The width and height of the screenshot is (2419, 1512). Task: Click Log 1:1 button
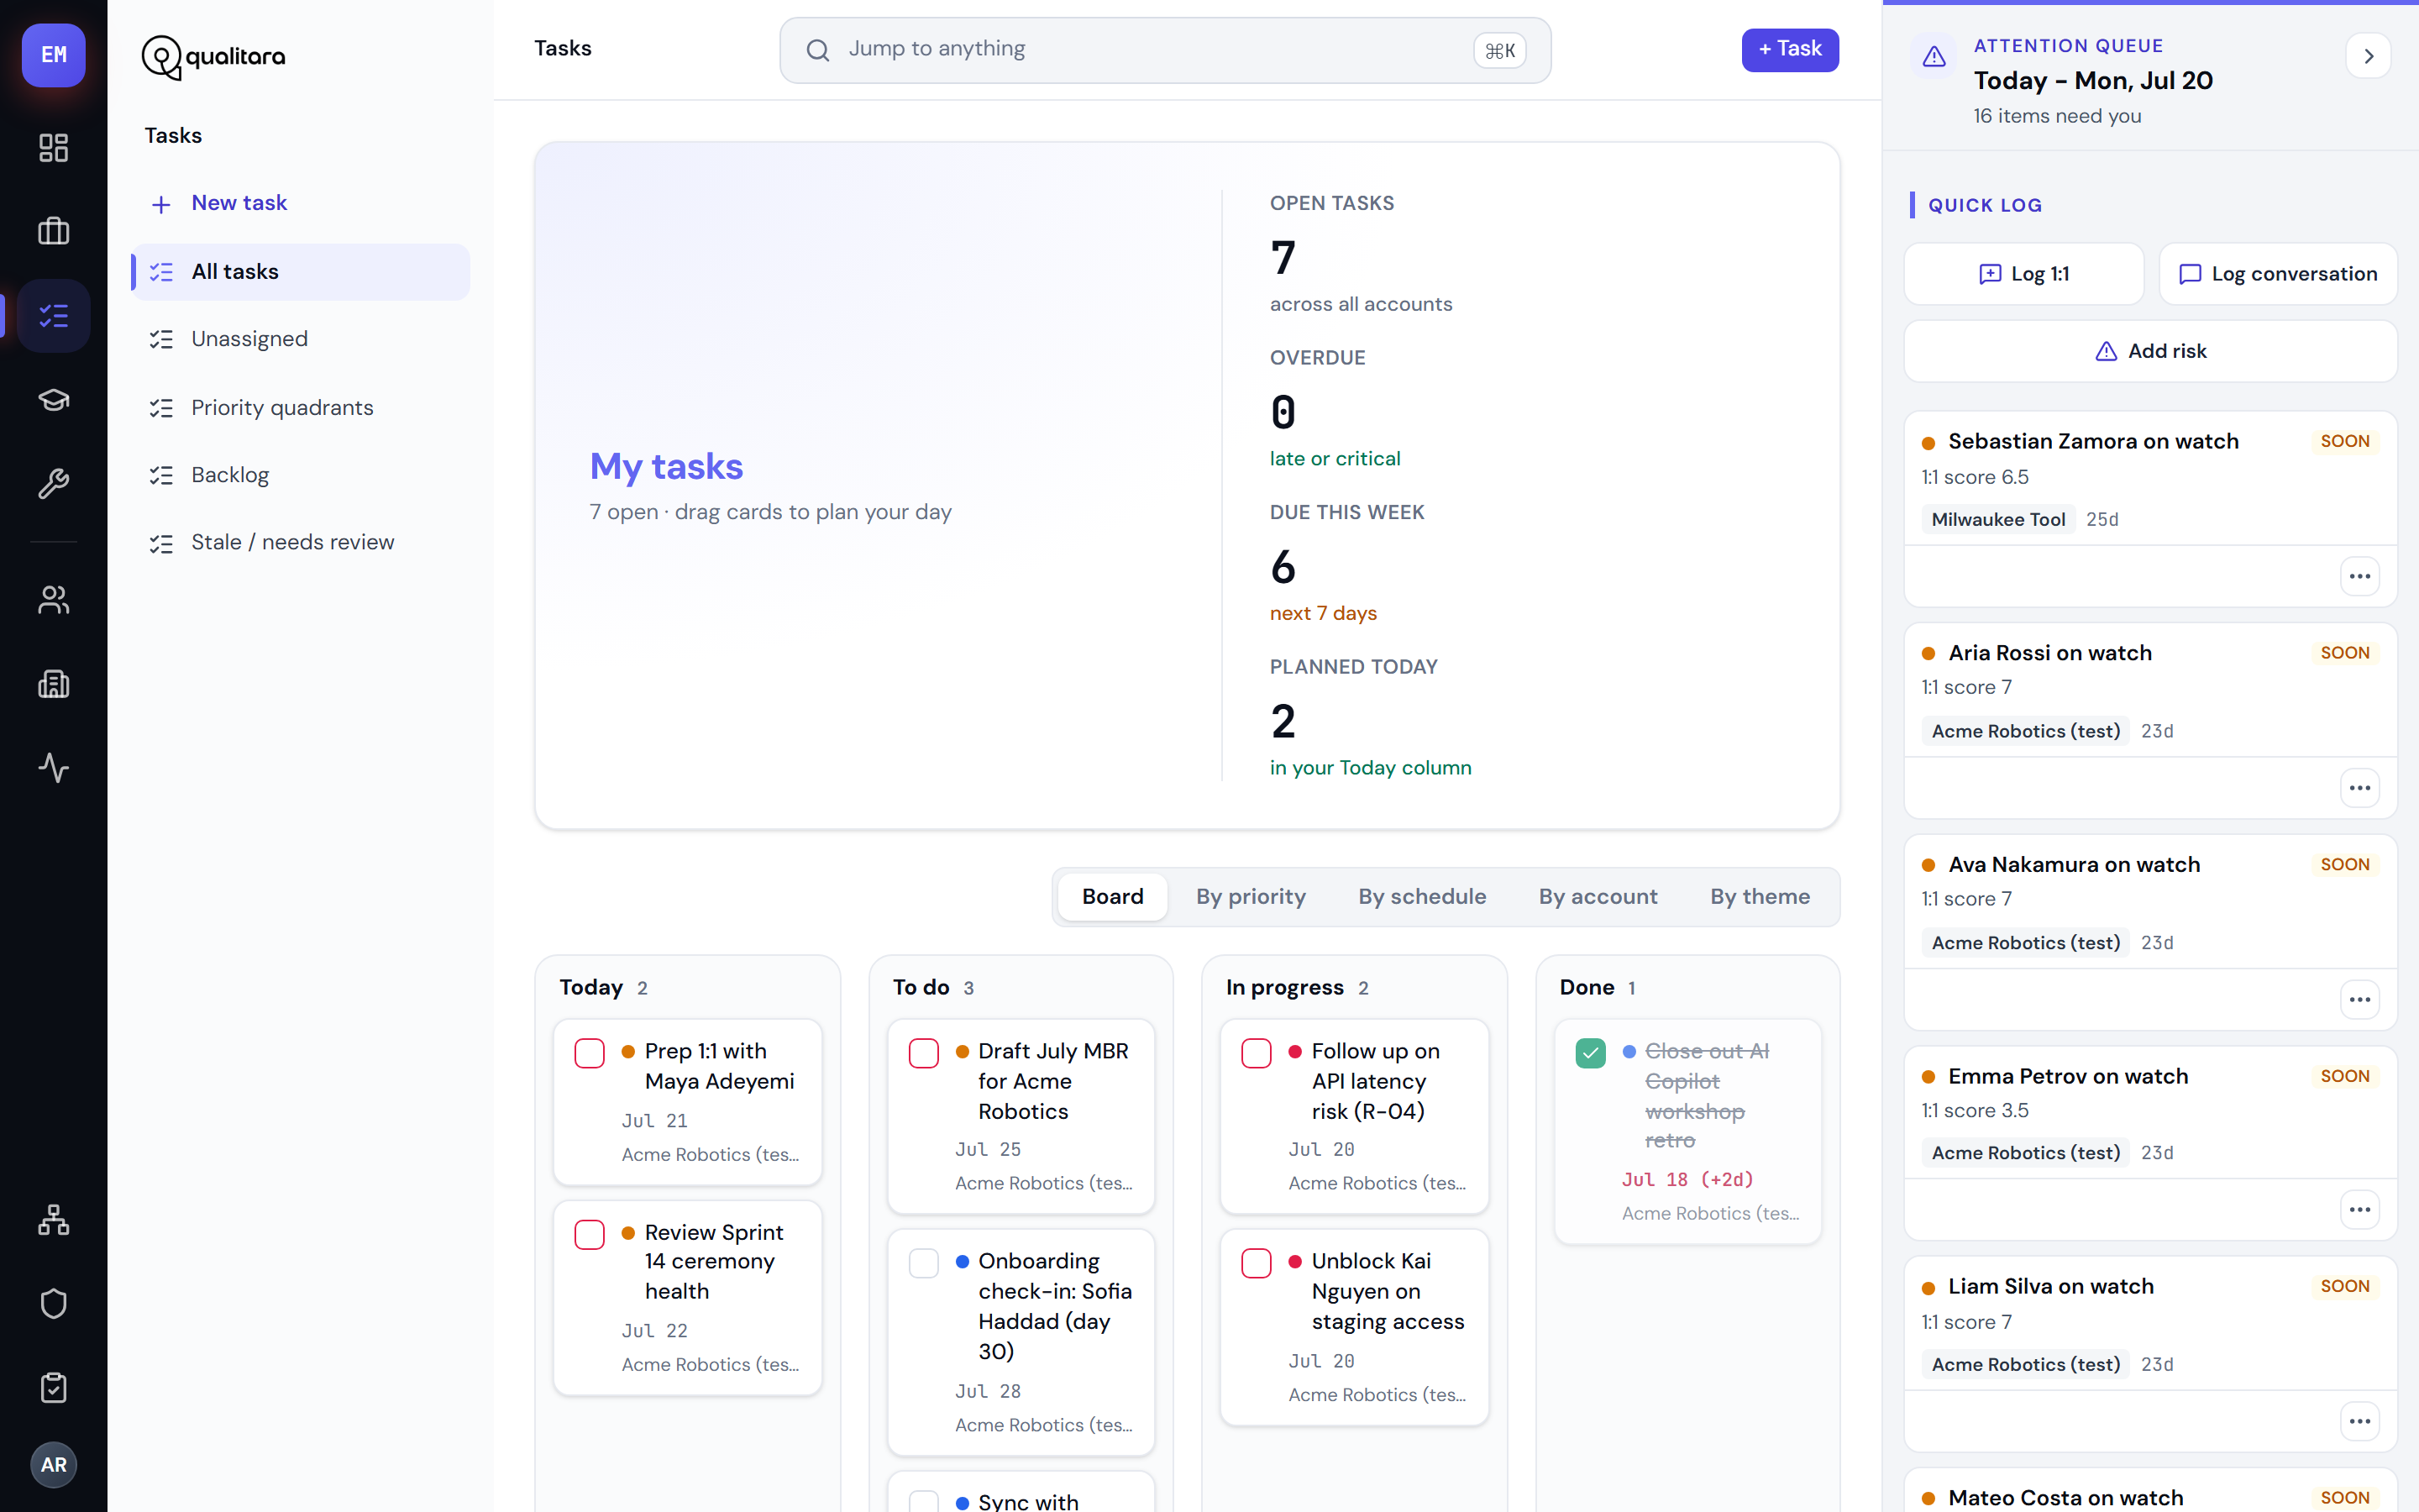[x=2024, y=274]
